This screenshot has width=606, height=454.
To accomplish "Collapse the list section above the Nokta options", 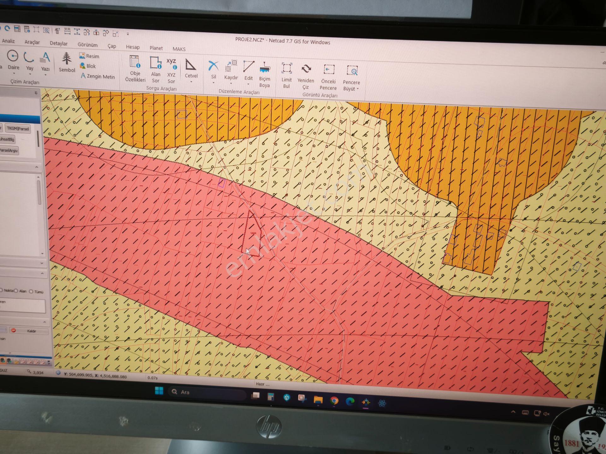I will pos(42,274).
